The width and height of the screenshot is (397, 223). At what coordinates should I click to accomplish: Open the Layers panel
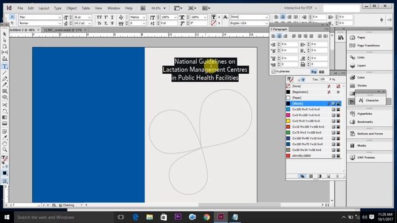[x=361, y=66]
